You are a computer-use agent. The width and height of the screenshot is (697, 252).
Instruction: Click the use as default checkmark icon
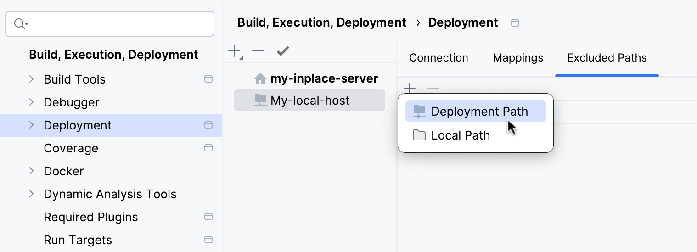283,51
